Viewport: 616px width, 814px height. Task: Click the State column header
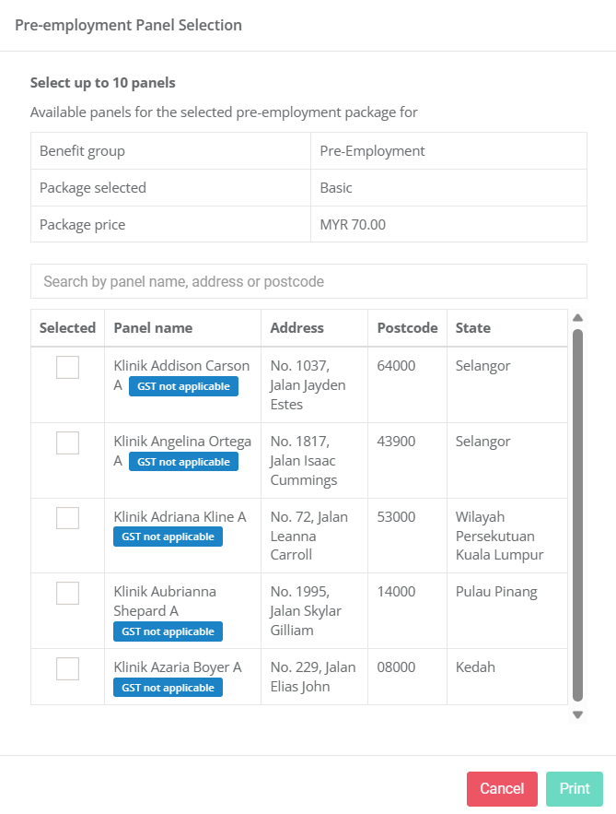(x=472, y=328)
